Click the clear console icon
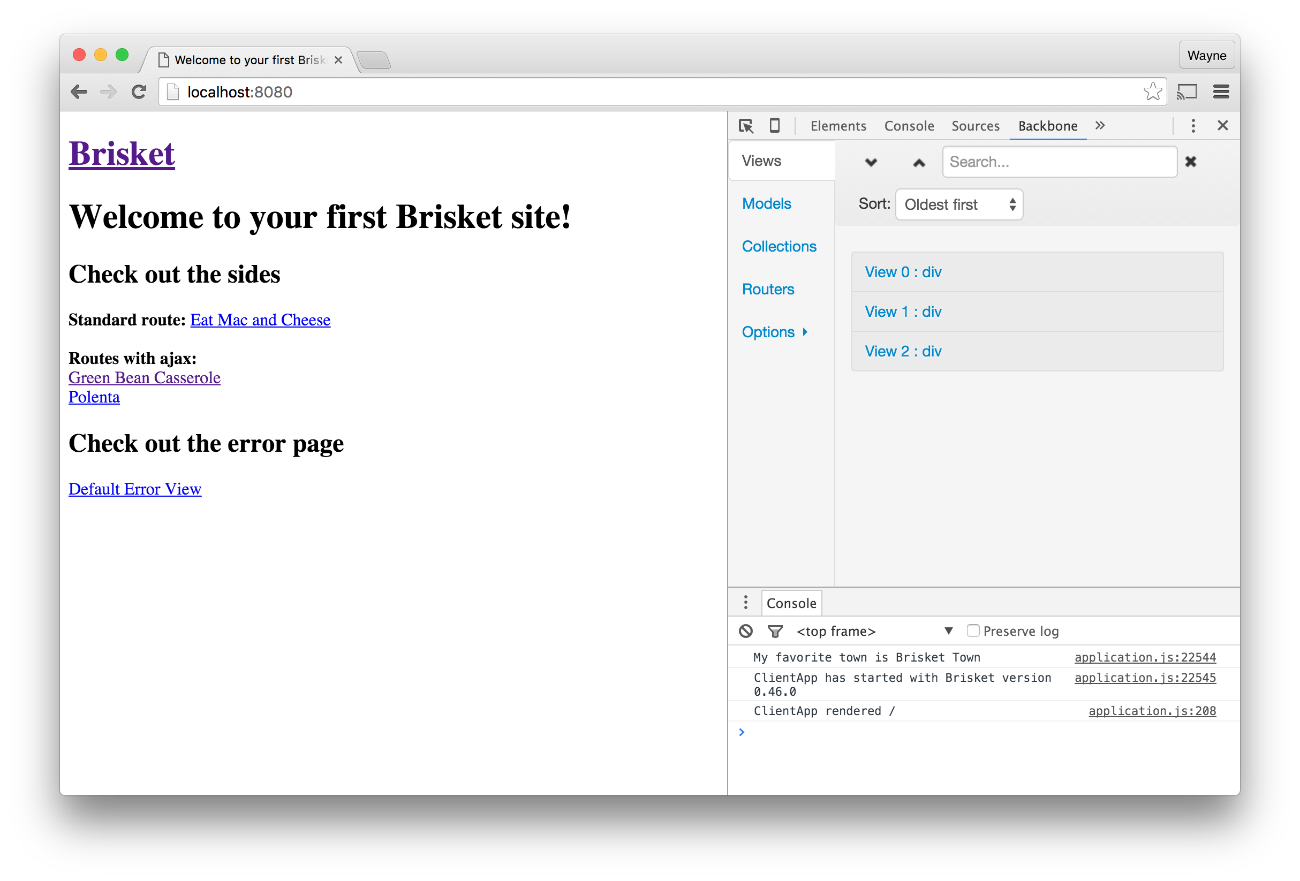 click(x=746, y=631)
